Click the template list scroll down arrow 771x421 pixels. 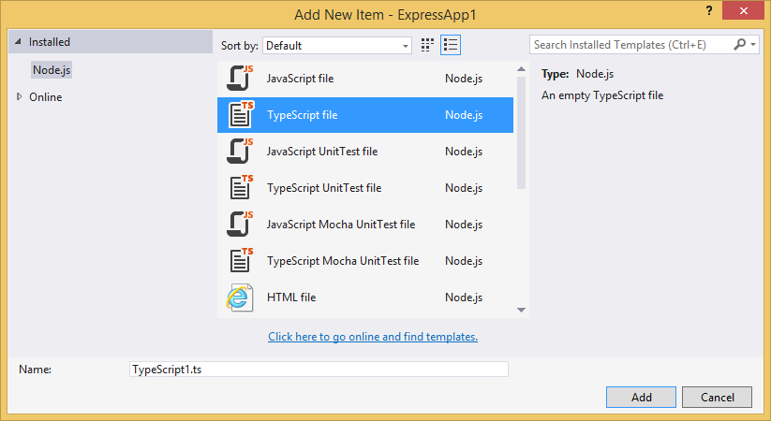tap(521, 310)
